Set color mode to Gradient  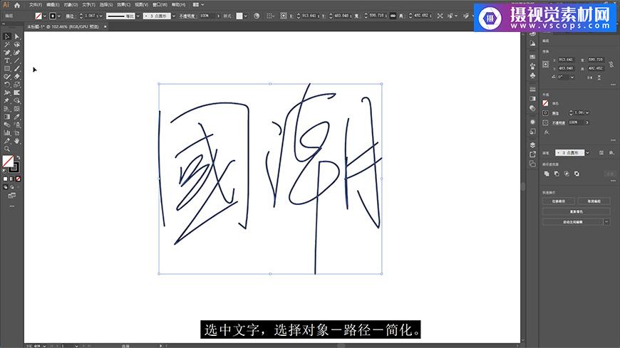(x=11, y=179)
